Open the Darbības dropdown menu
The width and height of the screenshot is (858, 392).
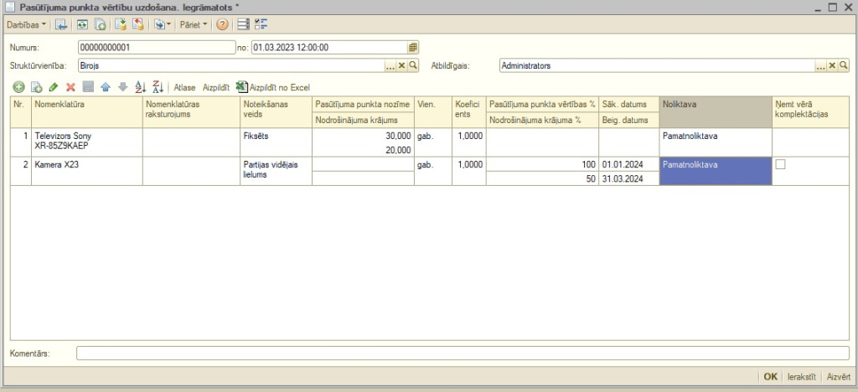(x=27, y=25)
